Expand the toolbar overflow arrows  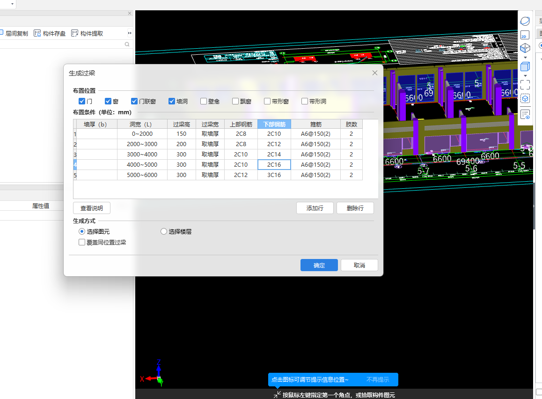pos(130,33)
